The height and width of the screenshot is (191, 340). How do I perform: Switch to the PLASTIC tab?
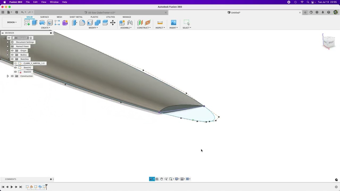pyautogui.click(x=94, y=17)
